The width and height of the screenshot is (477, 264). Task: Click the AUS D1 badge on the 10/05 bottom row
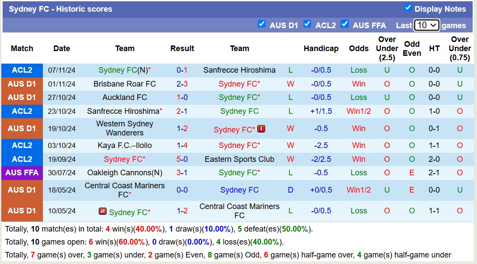tap(22, 211)
